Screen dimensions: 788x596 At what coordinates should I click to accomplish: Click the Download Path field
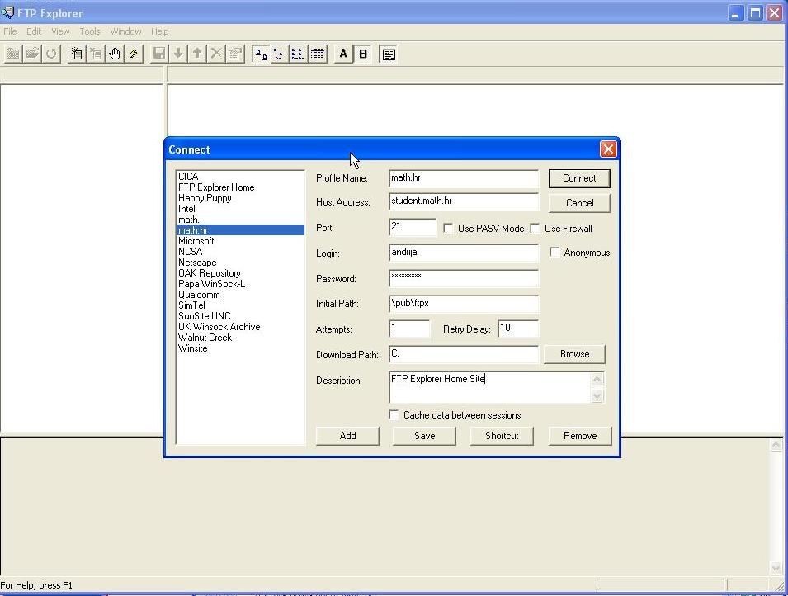[x=464, y=354]
